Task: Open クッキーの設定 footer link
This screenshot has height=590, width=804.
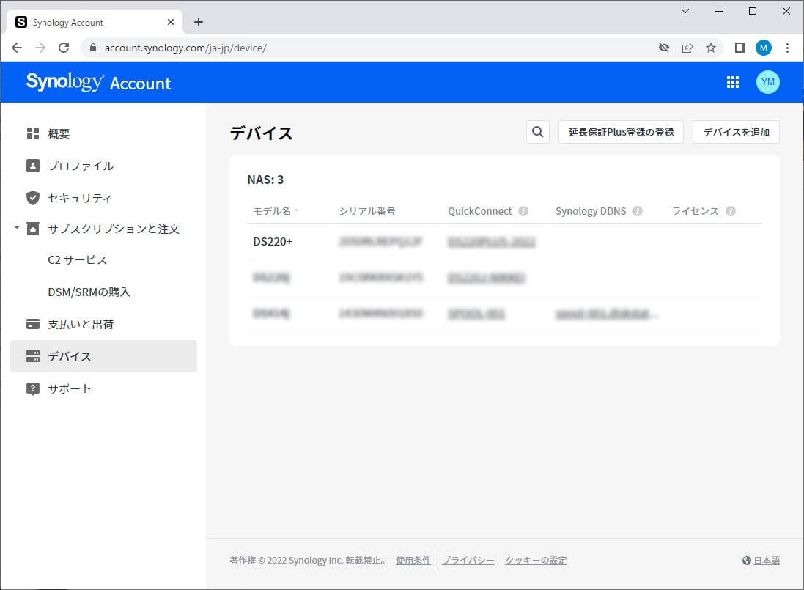Action: 536,560
